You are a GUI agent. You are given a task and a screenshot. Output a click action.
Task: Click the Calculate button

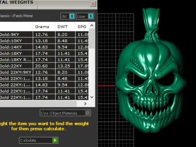coord(39,140)
